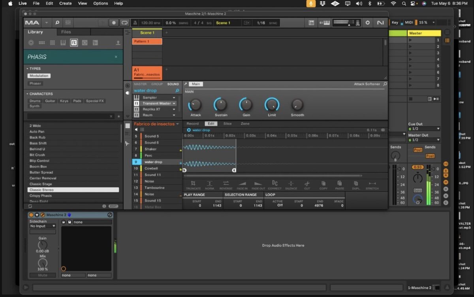Screen dimensions: 474x297
Task: Open the Sidechain No Input dropdown
Action: point(43,226)
